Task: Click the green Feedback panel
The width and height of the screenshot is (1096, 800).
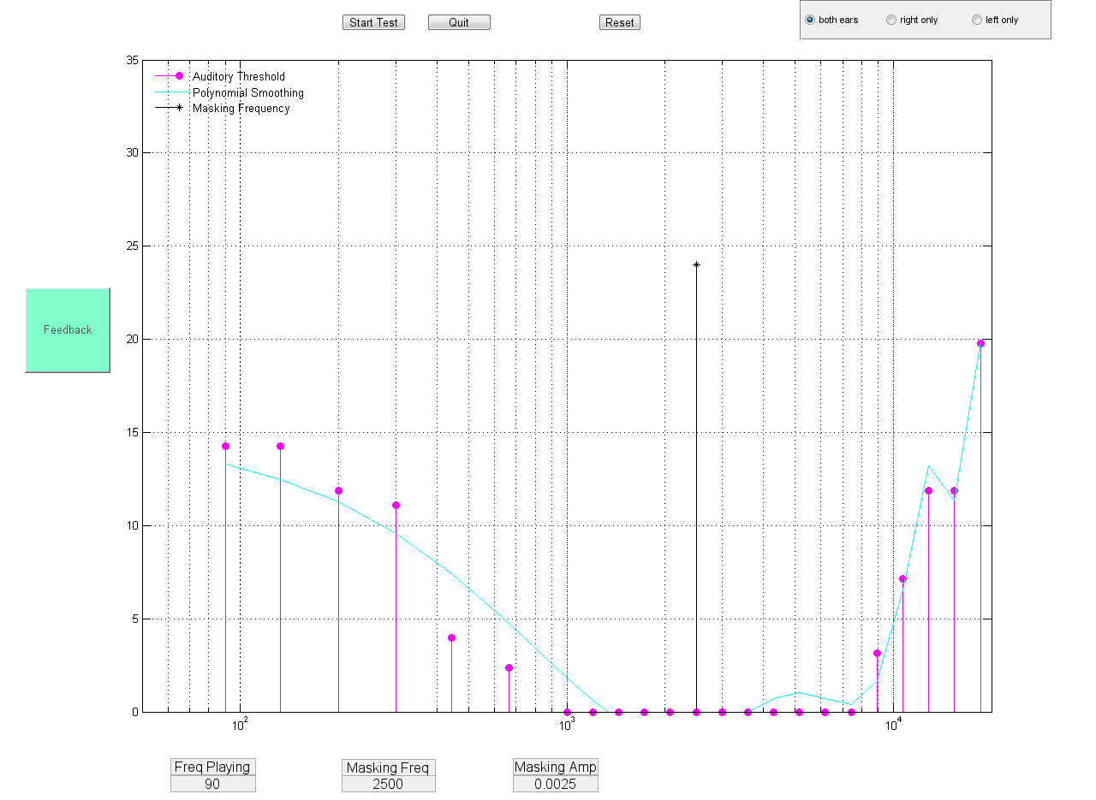Action: click(x=68, y=329)
